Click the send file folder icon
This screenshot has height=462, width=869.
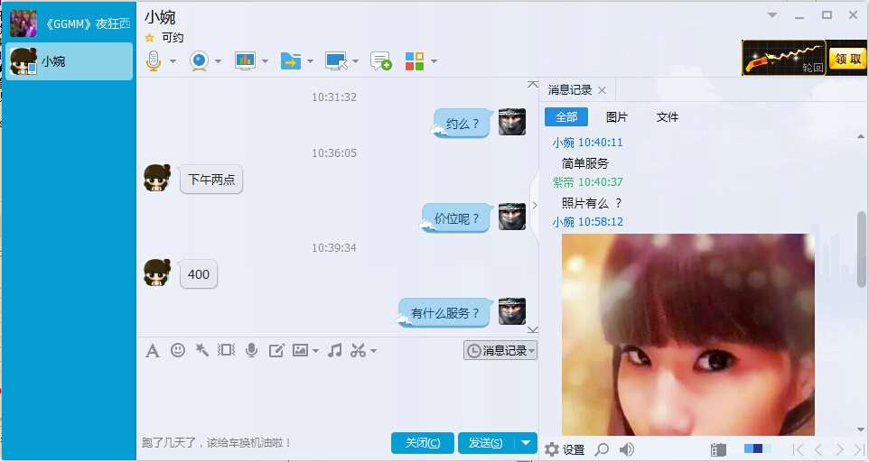pos(290,60)
